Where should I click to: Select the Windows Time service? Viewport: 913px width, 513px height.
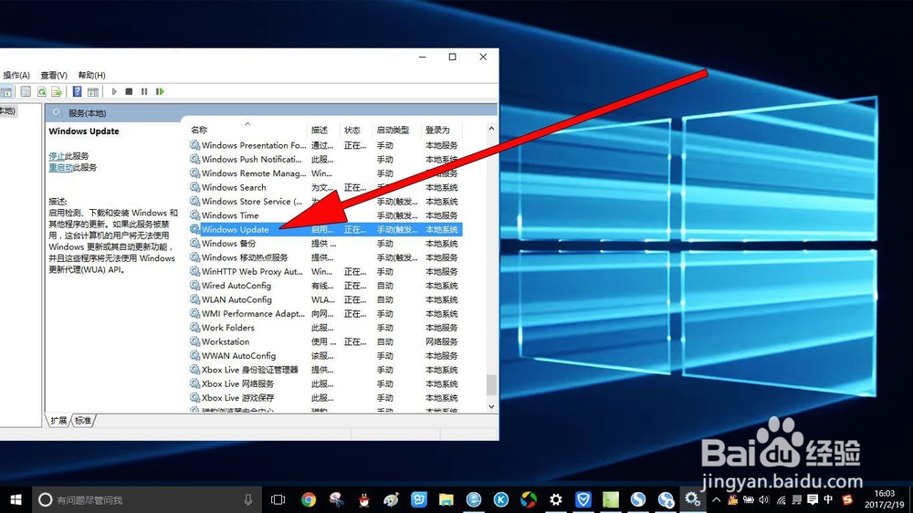[230, 215]
